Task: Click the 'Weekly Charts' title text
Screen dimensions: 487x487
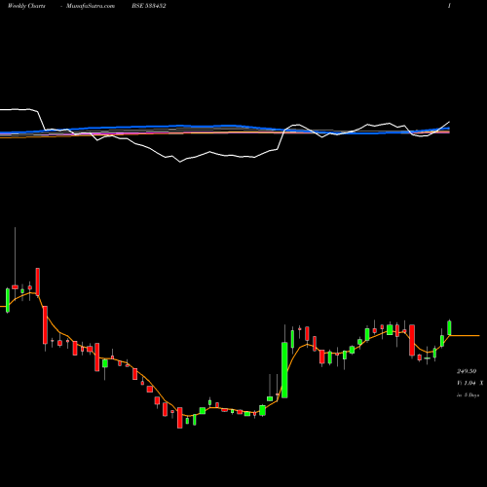Action: point(26,6)
